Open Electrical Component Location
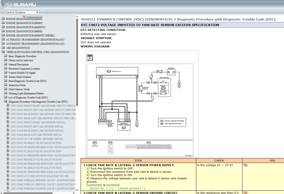The height and width of the screenshot is (194, 284). coord(24,69)
